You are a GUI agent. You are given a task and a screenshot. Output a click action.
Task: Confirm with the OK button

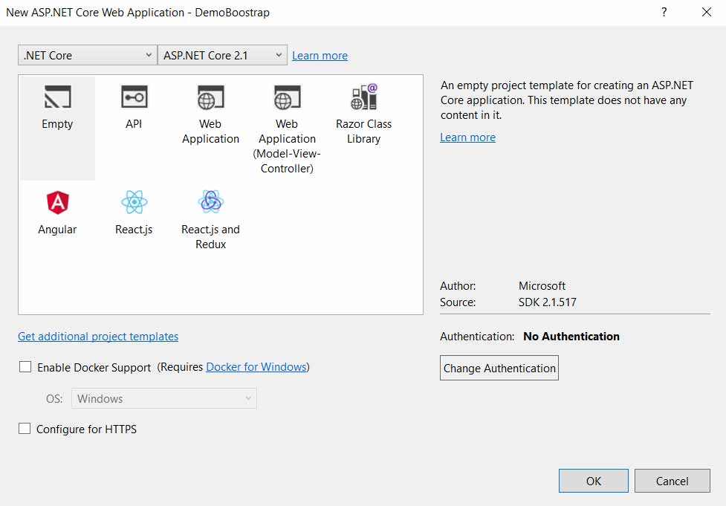click(x=594, y=481)
